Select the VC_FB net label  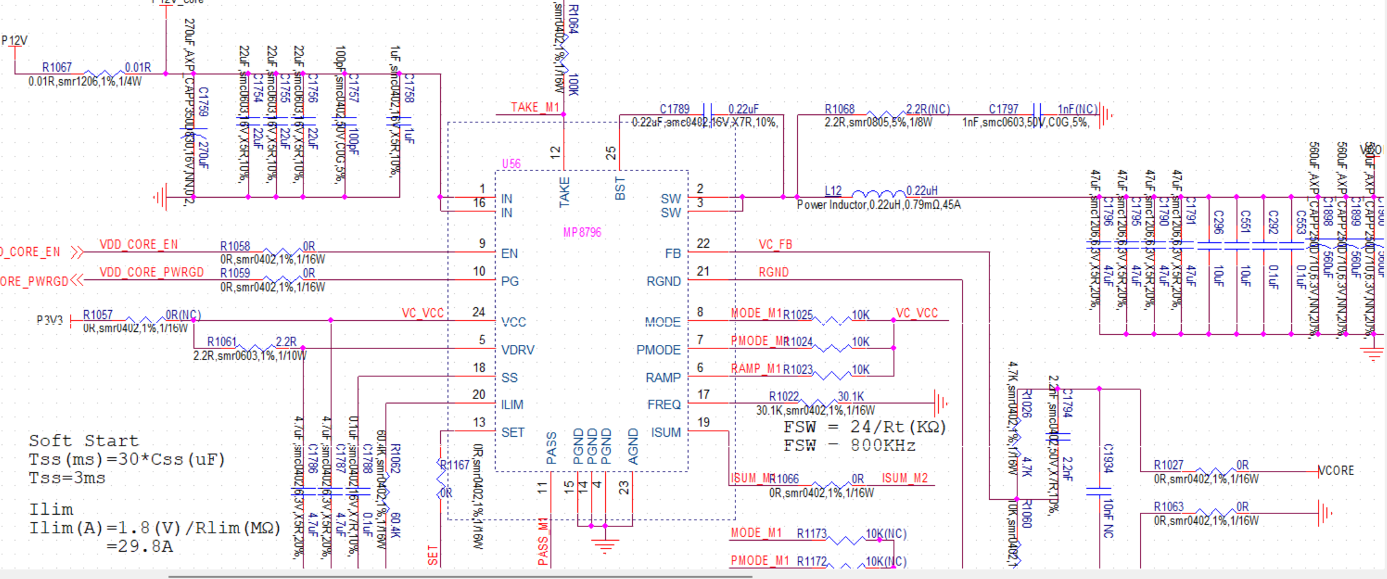[775, 245]
